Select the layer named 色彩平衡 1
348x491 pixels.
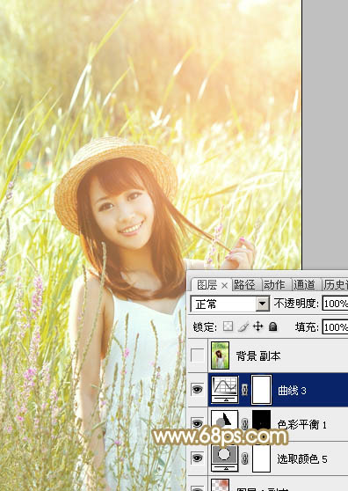[302, 425]
